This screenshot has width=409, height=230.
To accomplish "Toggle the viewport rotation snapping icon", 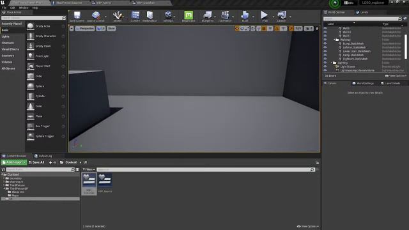I will (277, 28).
